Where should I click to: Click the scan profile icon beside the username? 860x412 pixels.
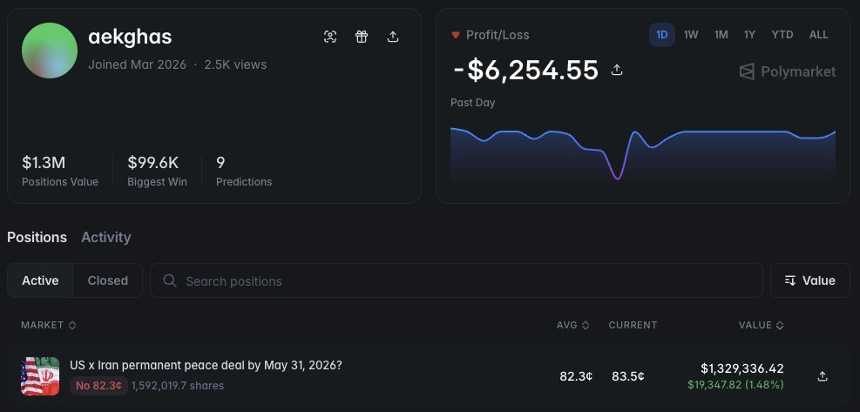(330, 37)
